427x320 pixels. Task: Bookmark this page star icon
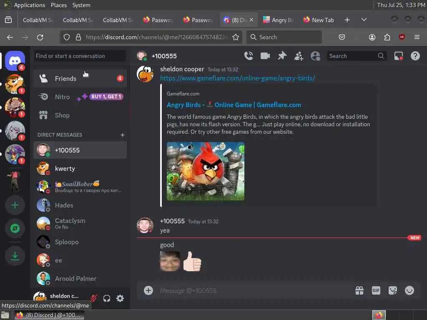pyautogui.click(x=236, y=37)
